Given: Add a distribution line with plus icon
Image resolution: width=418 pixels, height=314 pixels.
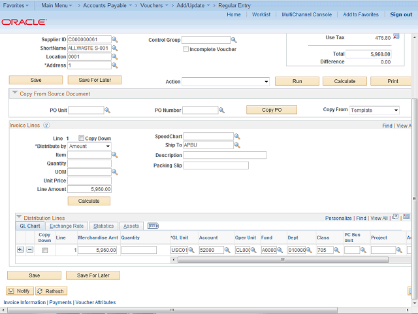Looking at the screenshot, I should coord(20,250).
